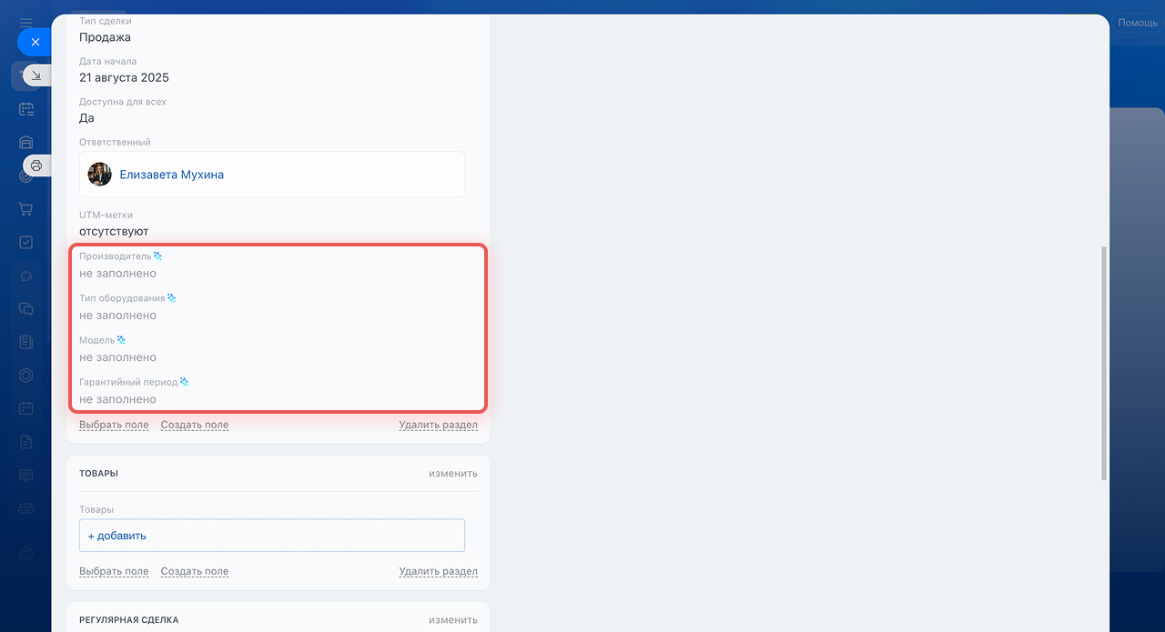Click the Модель value 'не заполнено'

[117, 357]
